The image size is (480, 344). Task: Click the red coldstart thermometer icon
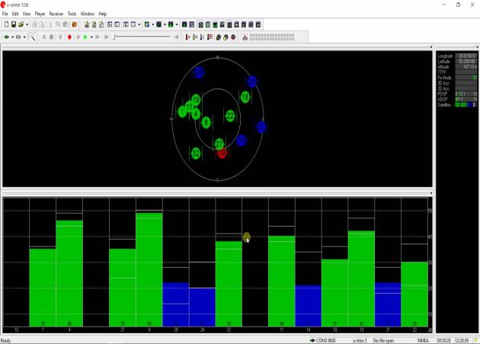(187, 37)
